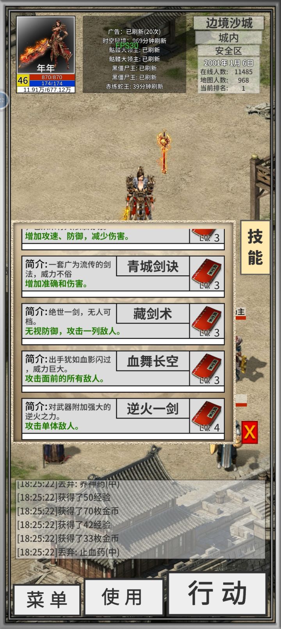
Task: Tap the 安全区 zone label
Action: (229, 51)
